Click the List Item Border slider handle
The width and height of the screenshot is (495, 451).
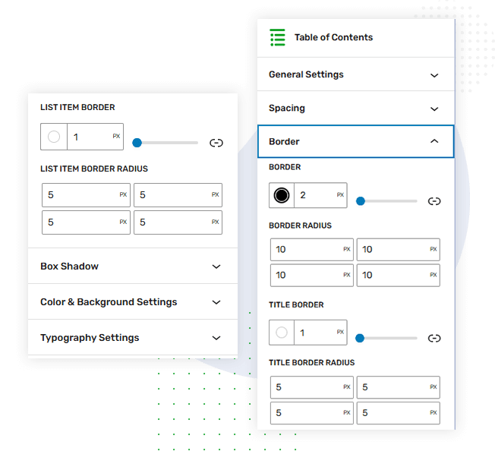pos(137,143)
